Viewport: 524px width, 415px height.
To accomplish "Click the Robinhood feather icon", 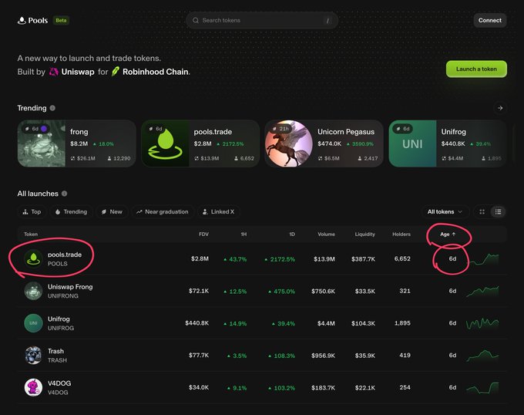I will 116,71.
